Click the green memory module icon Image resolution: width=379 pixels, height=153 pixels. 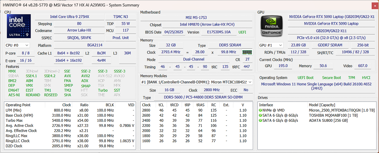click(247, 52)
